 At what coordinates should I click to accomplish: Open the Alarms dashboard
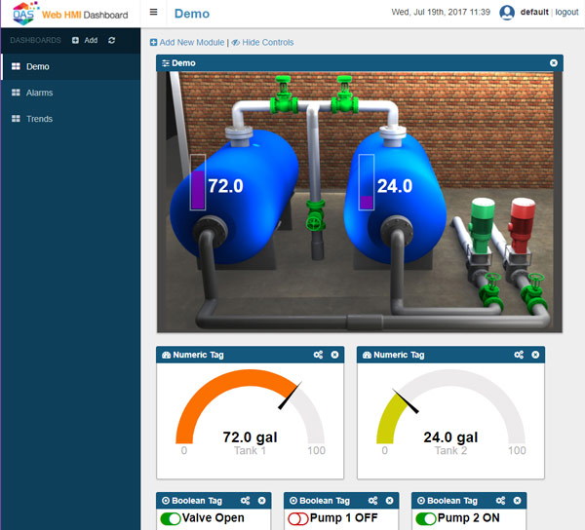(x=39, y=93)
